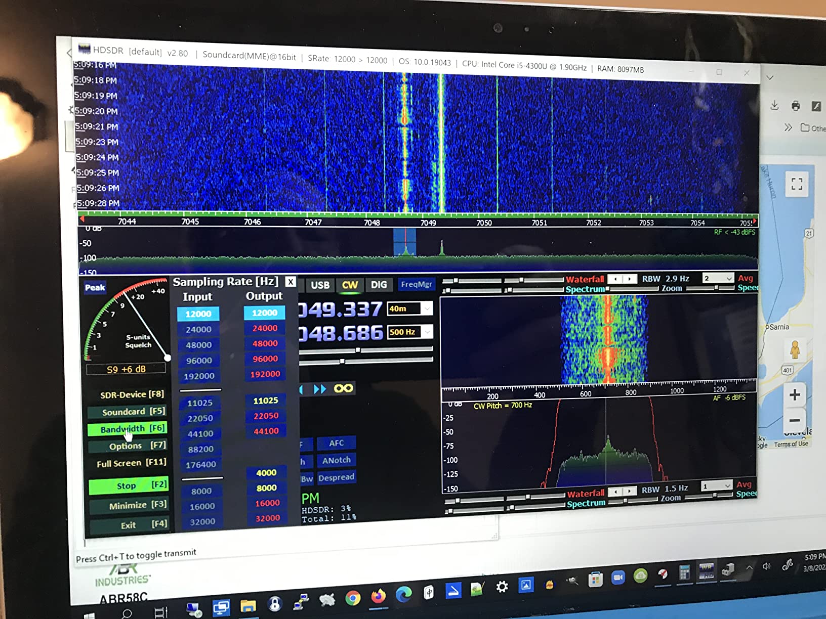This screenshot has width=826, height=619.
Task: Open Microsoft Edge from the taskbar
Action: [403, 595]
